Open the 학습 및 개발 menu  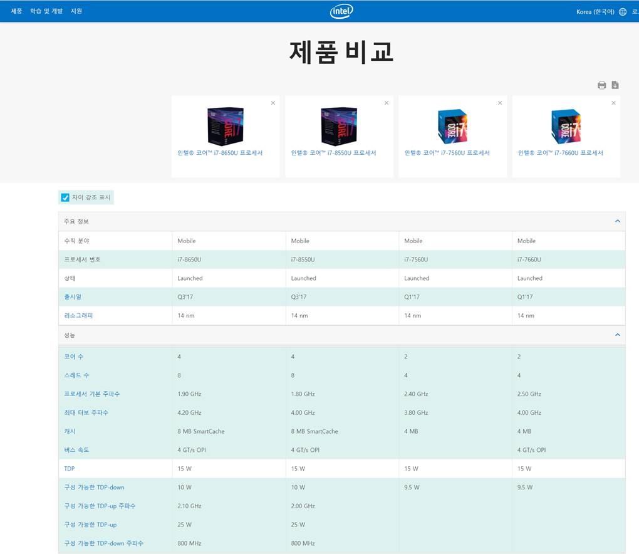click(x=46, y=11)
